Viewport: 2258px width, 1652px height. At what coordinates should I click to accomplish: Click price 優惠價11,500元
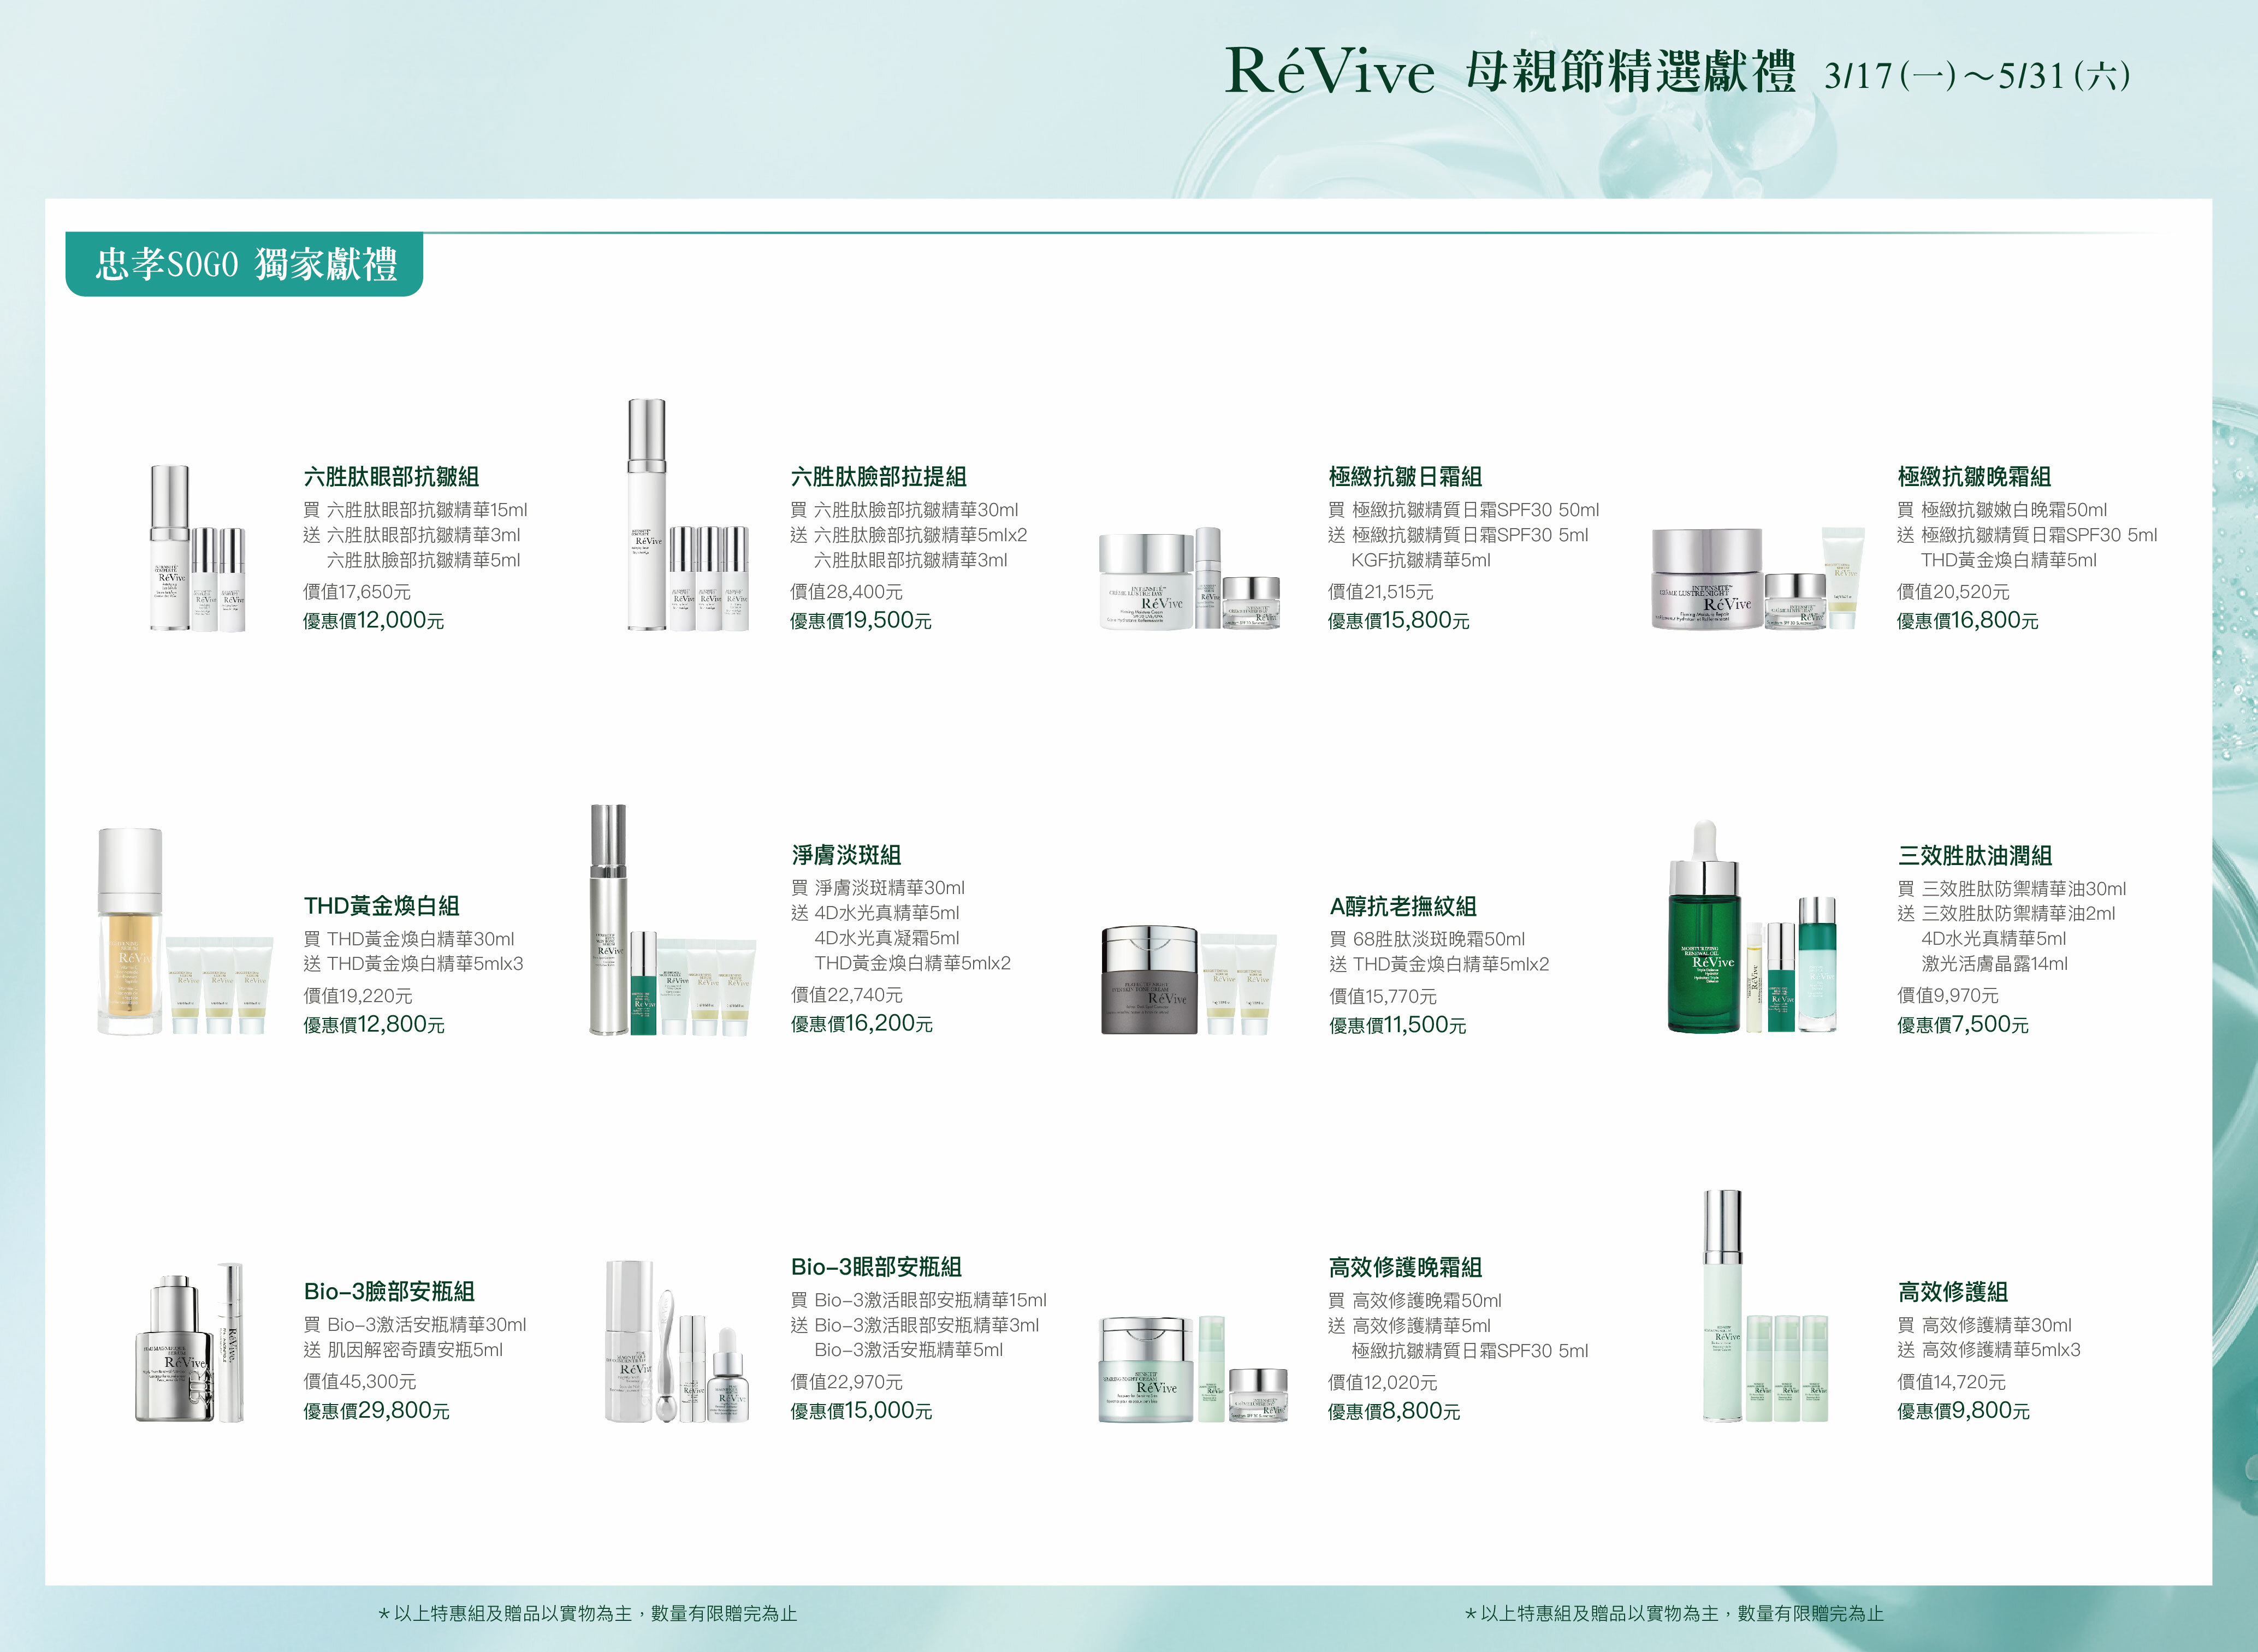1397,1025
